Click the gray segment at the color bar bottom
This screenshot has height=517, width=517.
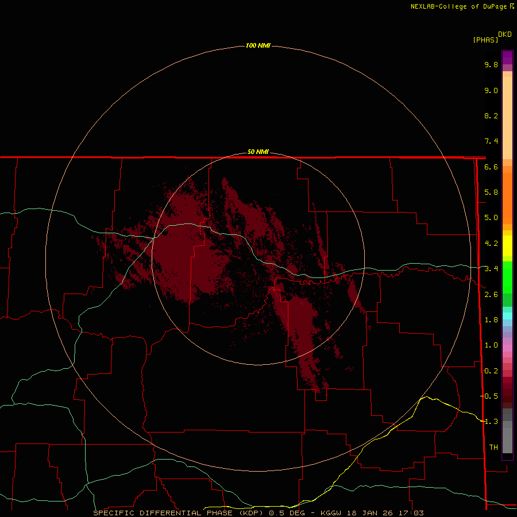click(507, 438)
